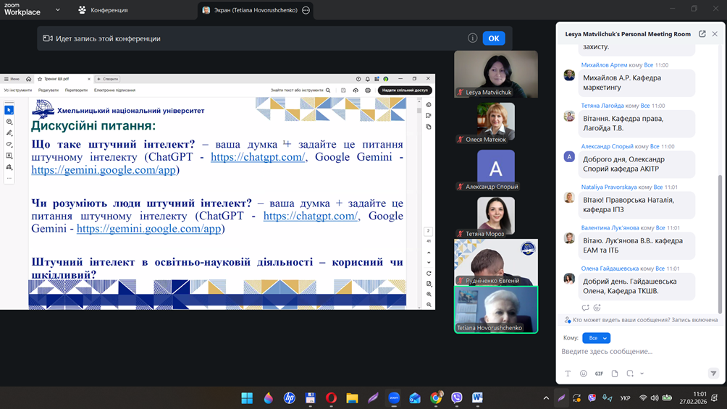The image size is (727, 409).
Task: Open the GIF picker in chat
Action: [599, 374]
